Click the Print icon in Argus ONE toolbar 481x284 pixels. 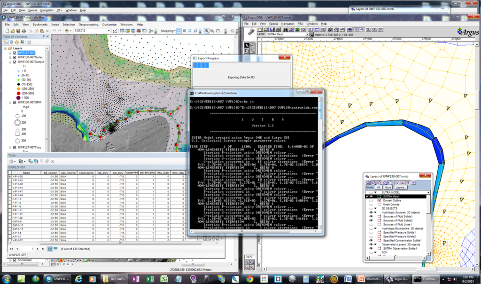pyautogui.click(x=278, y=30)
